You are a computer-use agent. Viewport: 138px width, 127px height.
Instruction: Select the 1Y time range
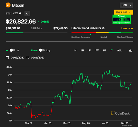(x=112, y=50)
